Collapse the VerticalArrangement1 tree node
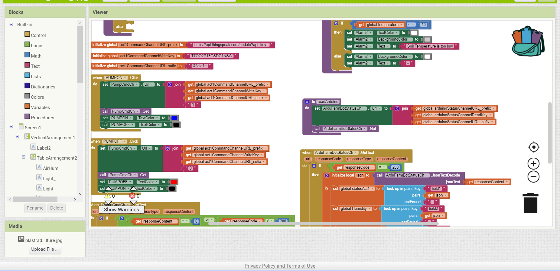Viewport: 560px width, 271px height. tap(17, 137)
